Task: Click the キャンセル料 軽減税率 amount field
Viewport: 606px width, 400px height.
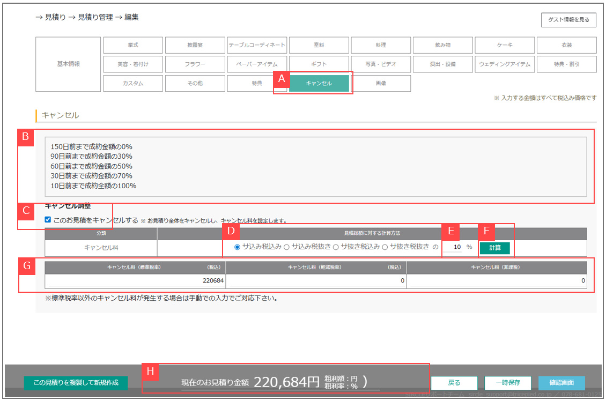Action: tap(316, 281)
